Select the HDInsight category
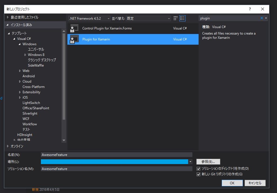Screen dimensions: 277x193 [x=25, y=135]
